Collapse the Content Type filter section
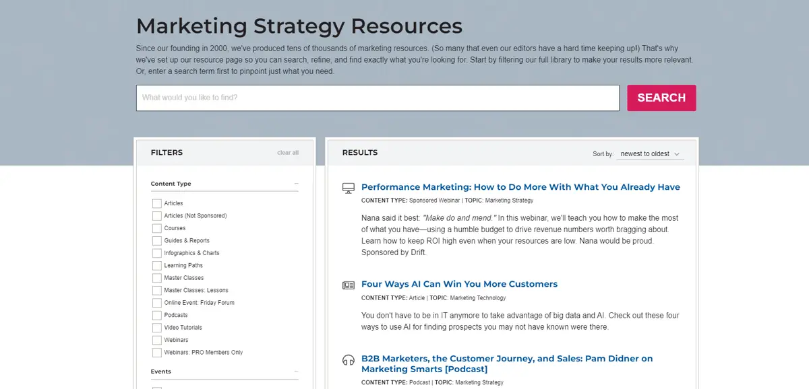809x389 pixels. click(x=296, y=184)
